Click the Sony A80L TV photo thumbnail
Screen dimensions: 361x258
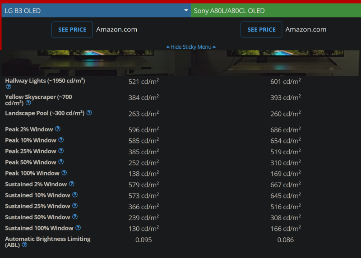pyautogui.click(x=275, y=63)
